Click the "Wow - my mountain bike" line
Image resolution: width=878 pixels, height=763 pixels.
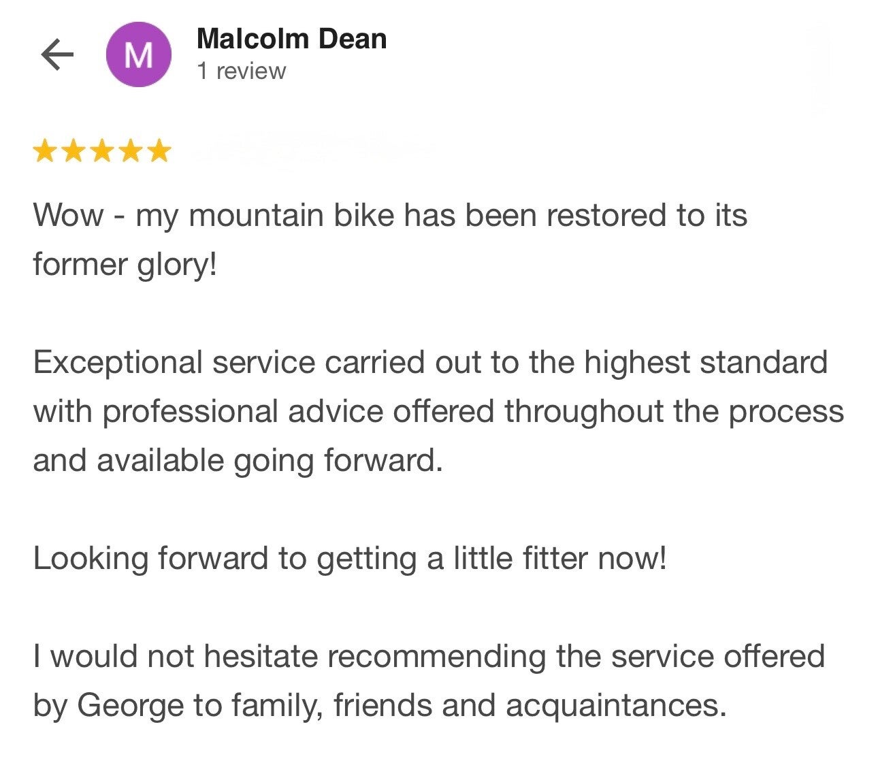390,216
